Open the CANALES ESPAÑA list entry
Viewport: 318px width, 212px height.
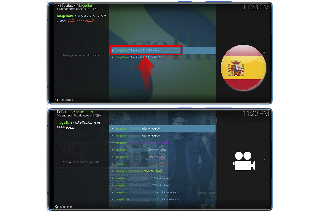(163, 50)
